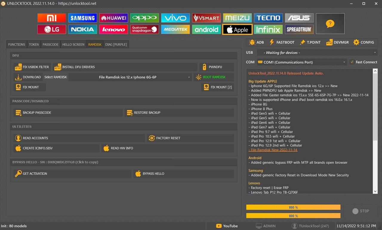
Task: Switch to the DIAG [PURPLE] tab
Action: 116,45
